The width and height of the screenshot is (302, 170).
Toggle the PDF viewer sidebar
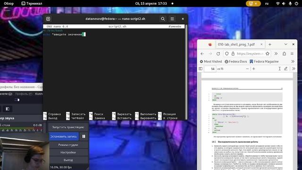(x=201, y=68)
